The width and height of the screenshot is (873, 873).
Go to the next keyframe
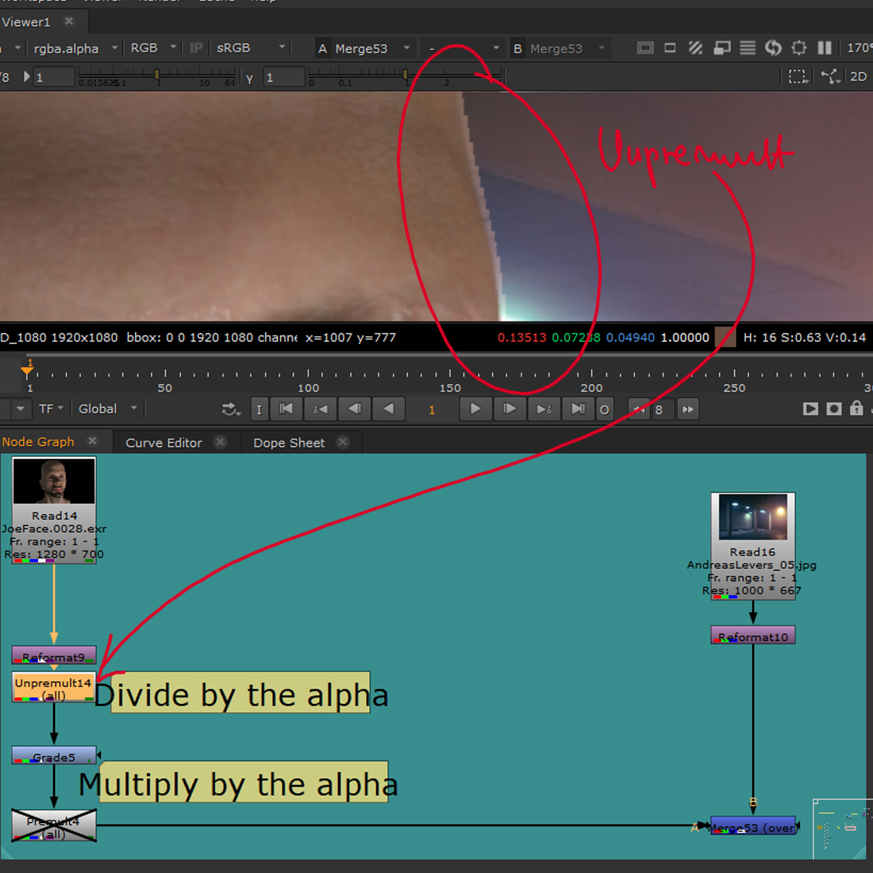(544, 410)
